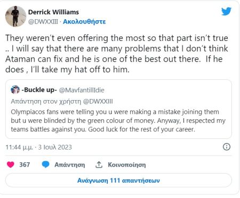
Task: Open Ανάγνωση 111 απαντήσεων button
Action: click(118, 180)
